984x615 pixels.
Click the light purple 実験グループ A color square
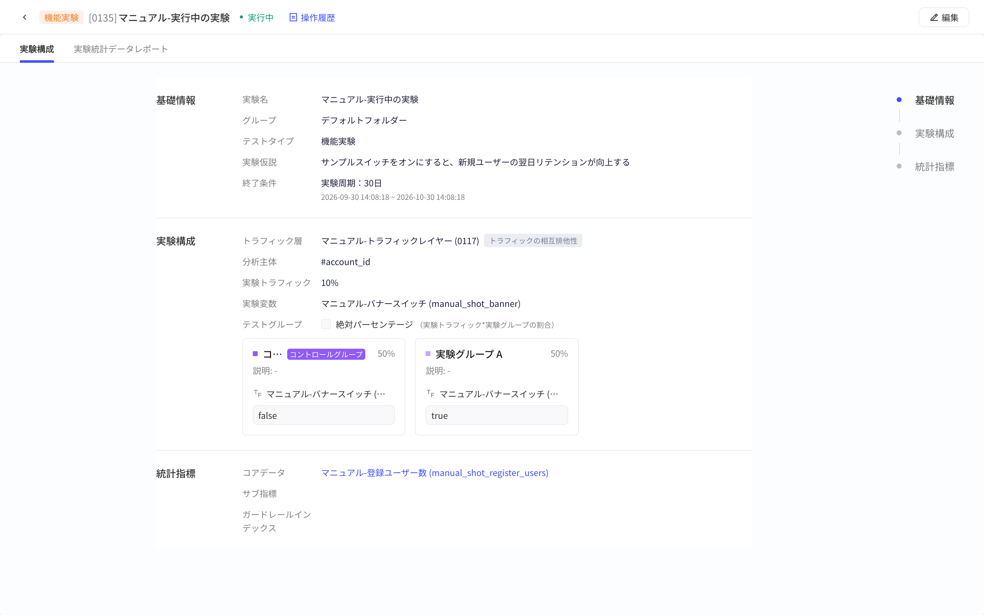click(428, 353)
